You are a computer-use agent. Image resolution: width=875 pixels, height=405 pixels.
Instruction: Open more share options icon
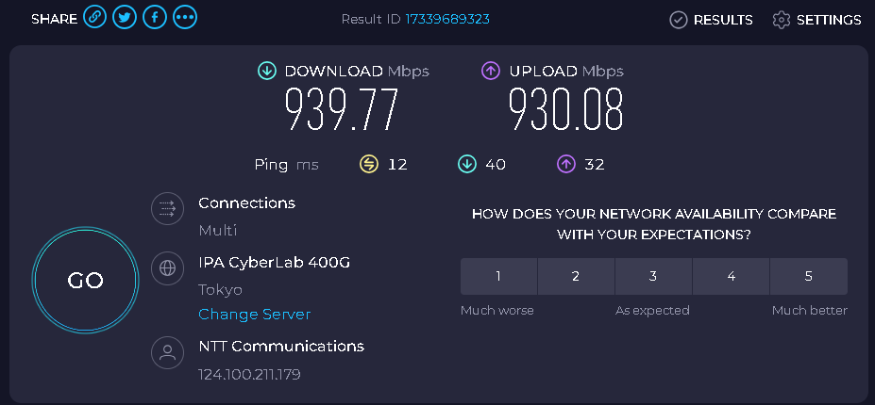click(185, 17)
